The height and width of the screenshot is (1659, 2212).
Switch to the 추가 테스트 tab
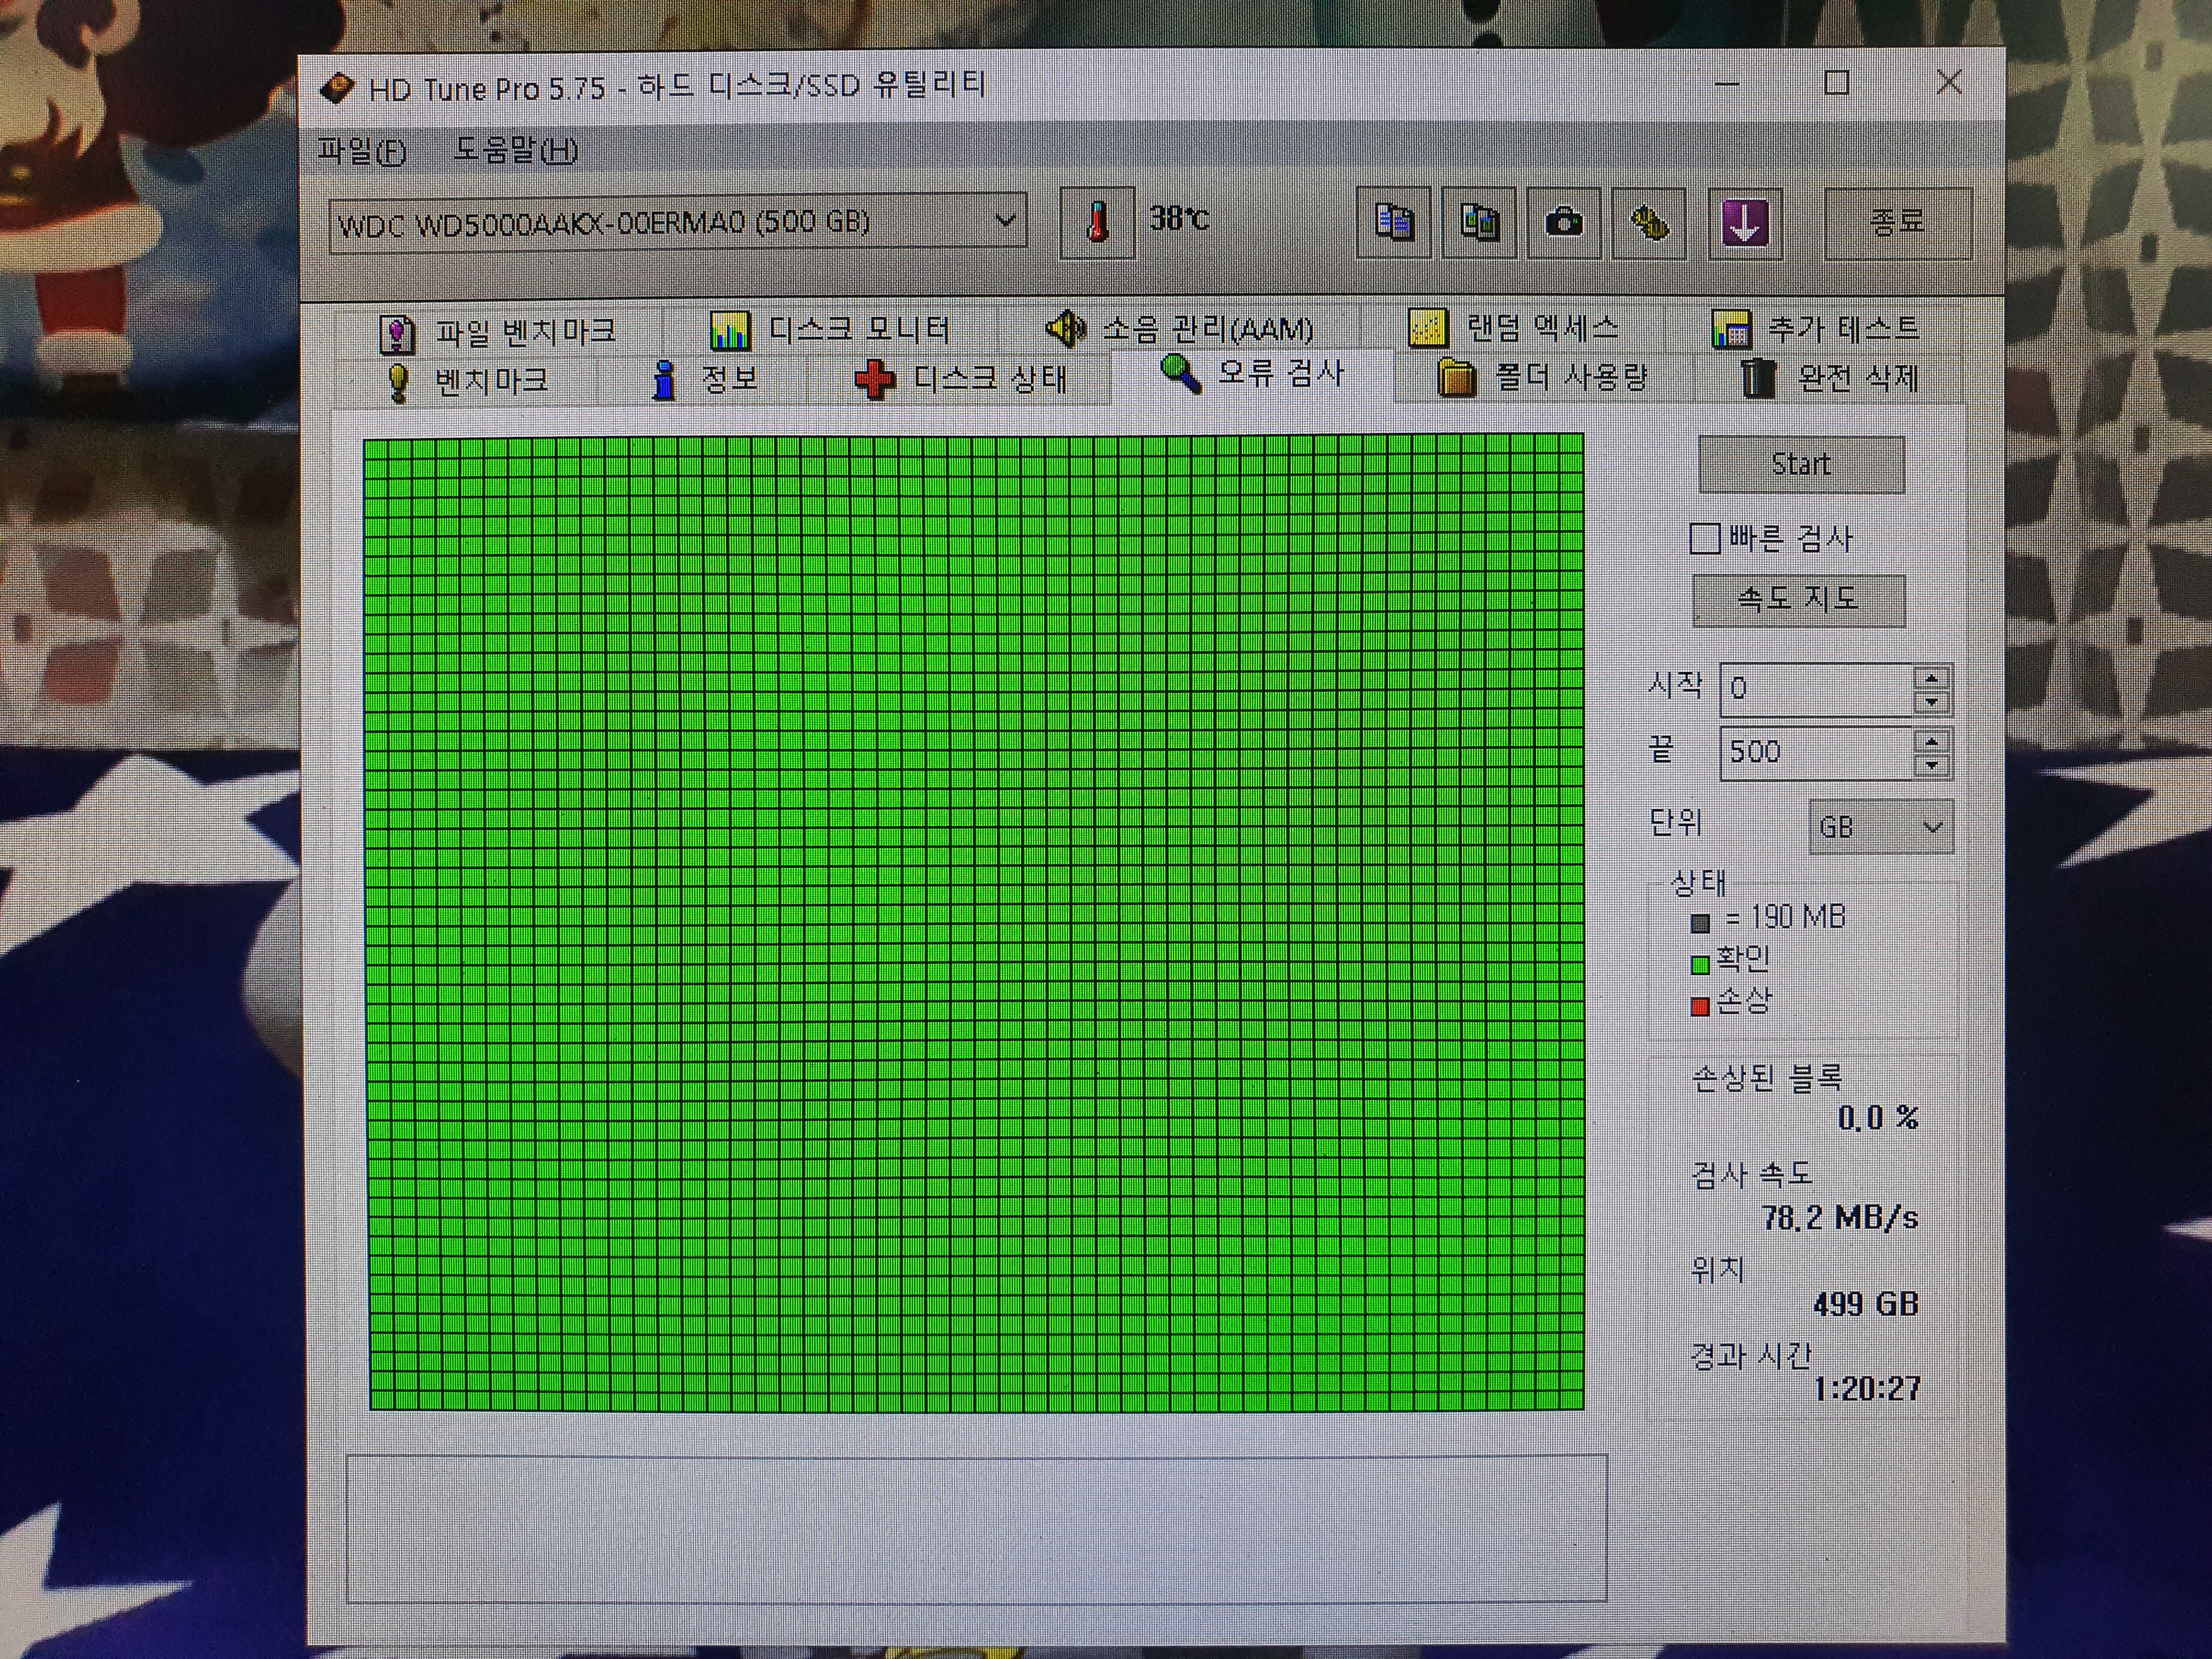point(1815,327)
